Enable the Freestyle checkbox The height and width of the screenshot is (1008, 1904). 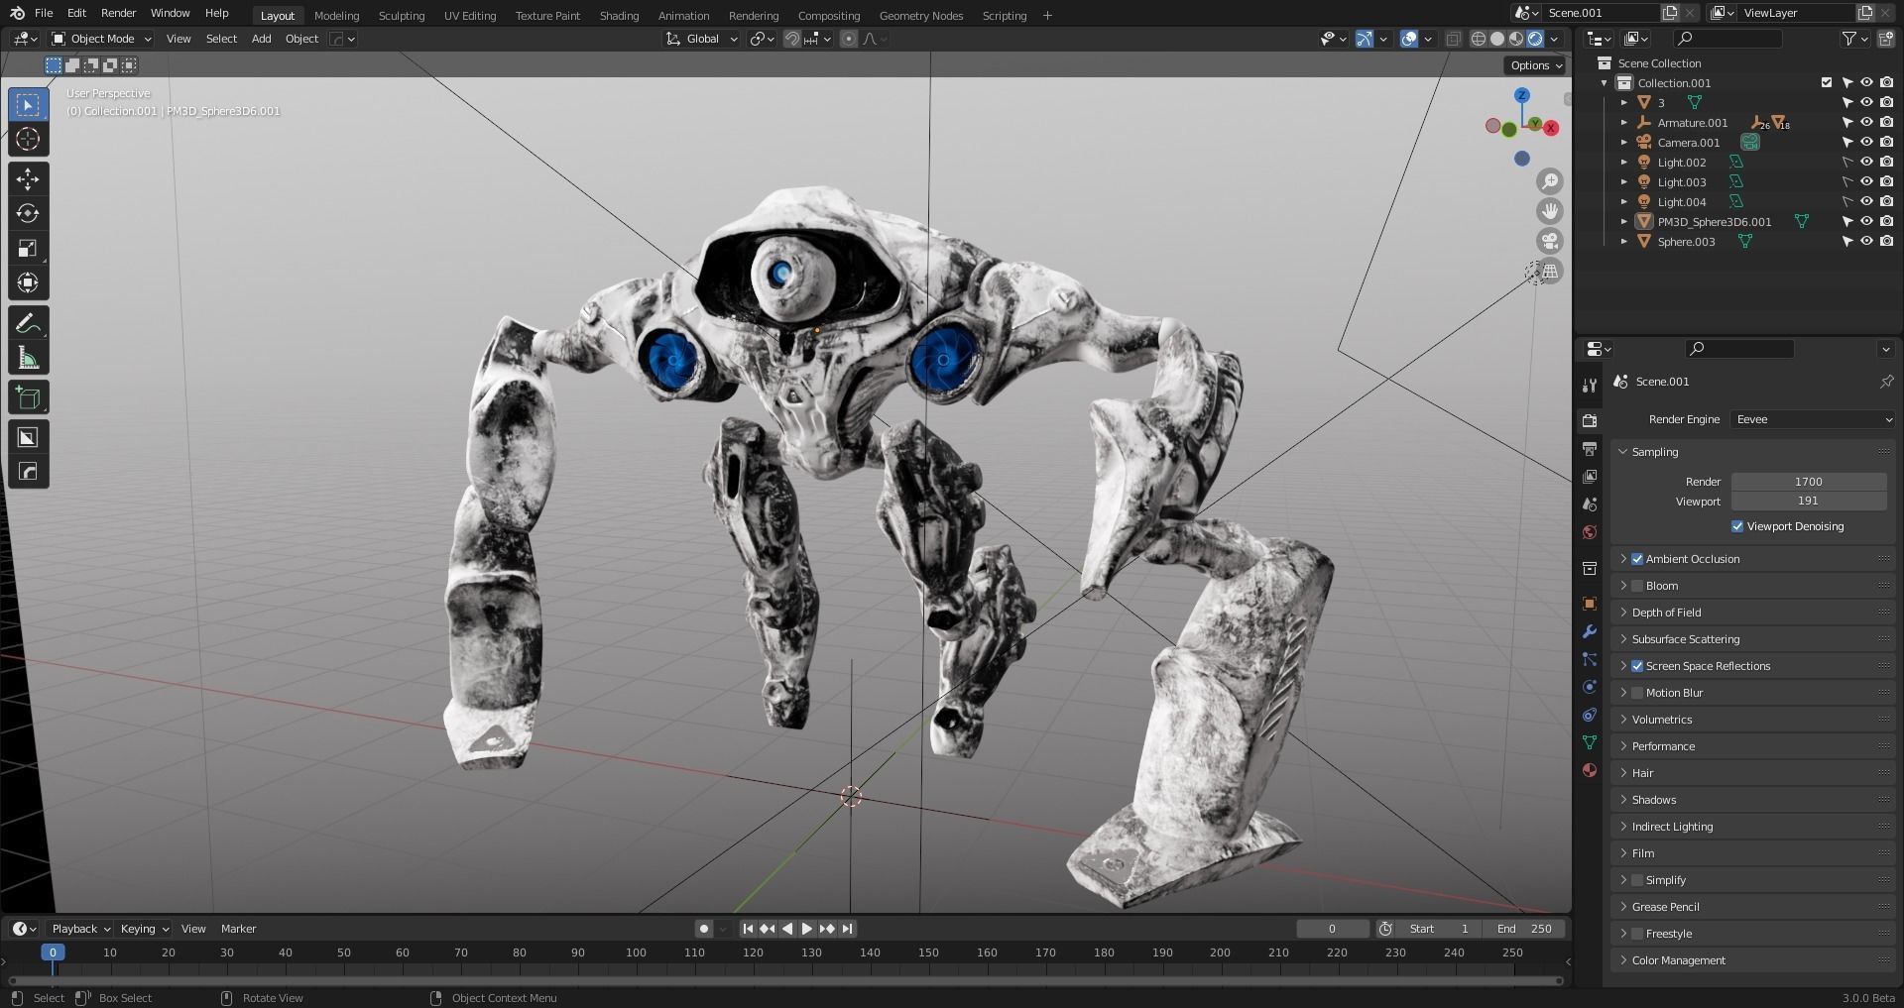1637,934
